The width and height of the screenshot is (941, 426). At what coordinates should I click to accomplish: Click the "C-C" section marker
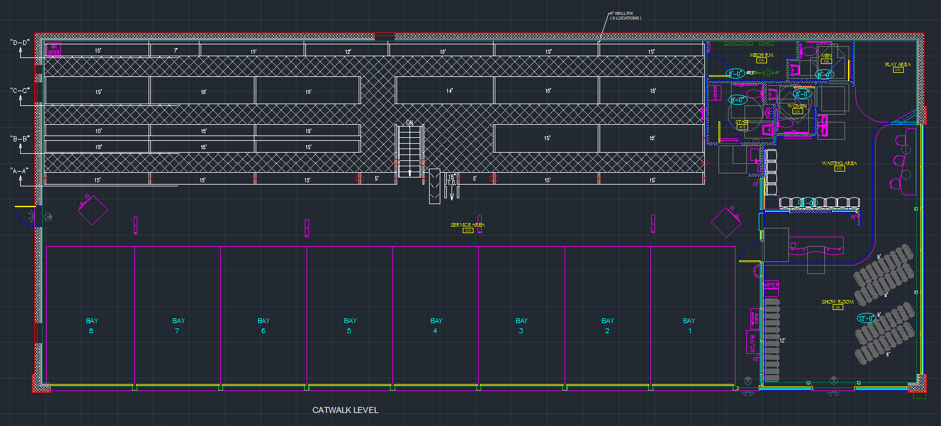[x=20, y=91]
